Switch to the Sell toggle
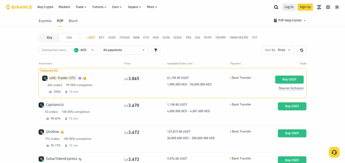Image resolution: width=345 pixels, height=163 pixels. click(69, 38)
